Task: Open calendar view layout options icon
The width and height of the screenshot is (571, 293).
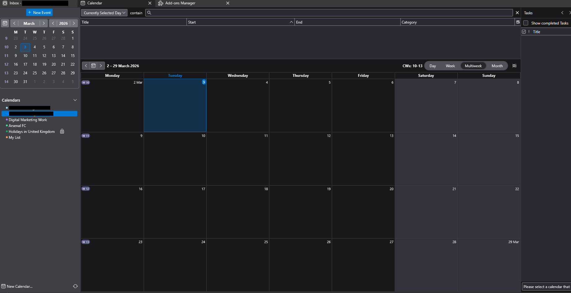Action: [x=514, y=66]
